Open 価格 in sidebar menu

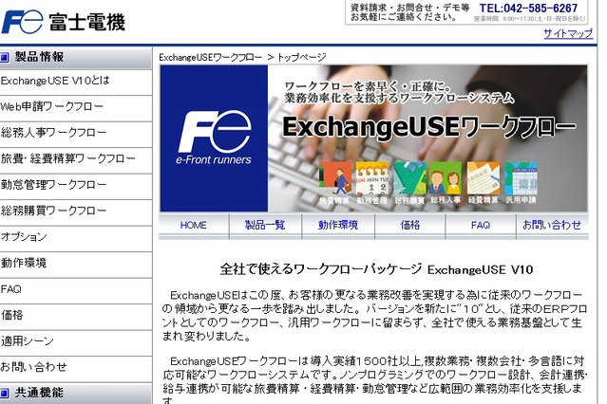click(76, 316)
